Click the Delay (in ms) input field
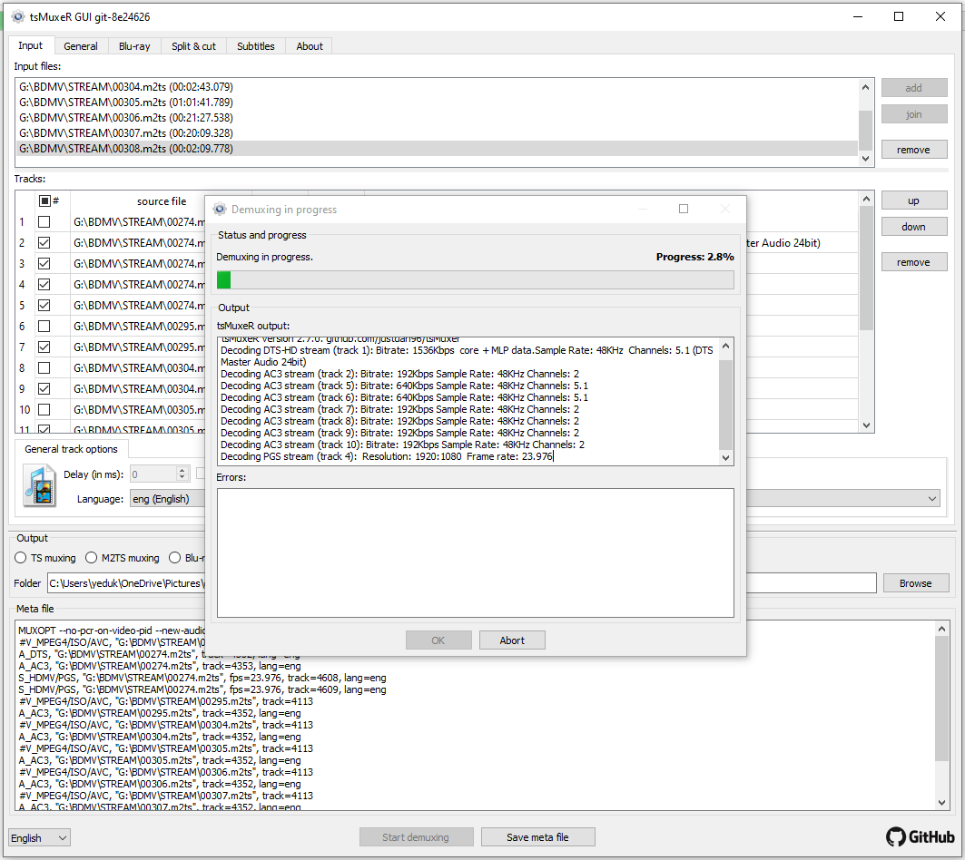Viewport: 965px width, 860px height. pyautogui.click(x=153, y=474)
